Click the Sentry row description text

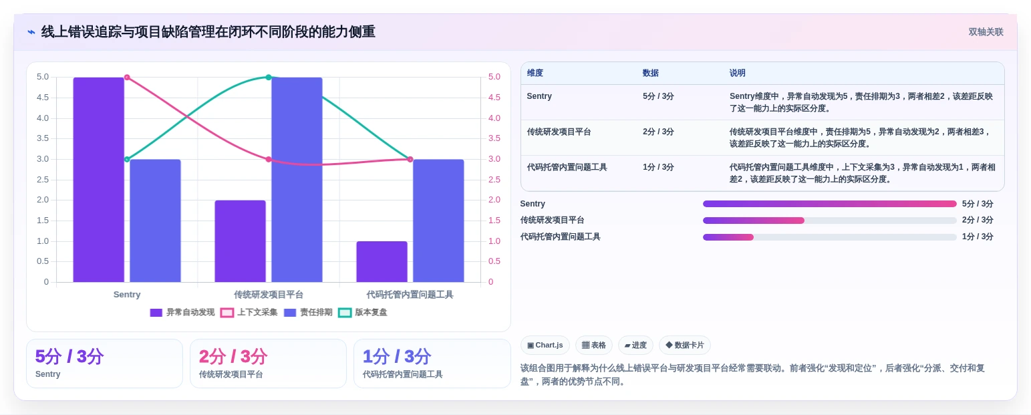click(862, 102)
